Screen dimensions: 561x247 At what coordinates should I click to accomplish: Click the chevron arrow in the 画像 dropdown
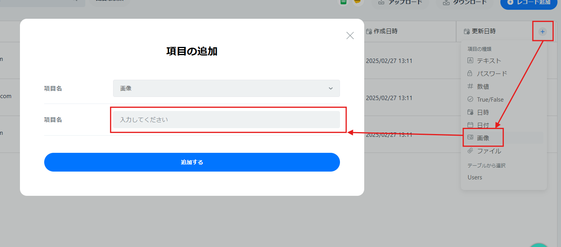pyautogui.click(x=331, y=88)
